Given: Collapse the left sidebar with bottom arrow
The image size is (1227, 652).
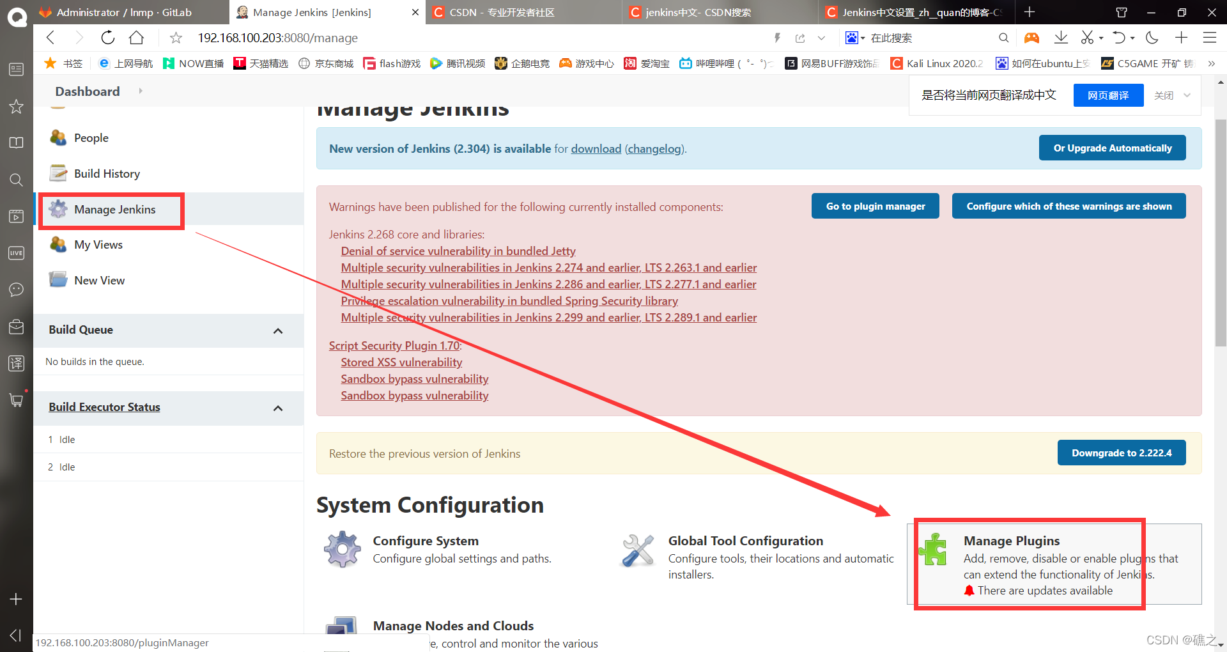Looking at the screenshot, I should 17,635.
